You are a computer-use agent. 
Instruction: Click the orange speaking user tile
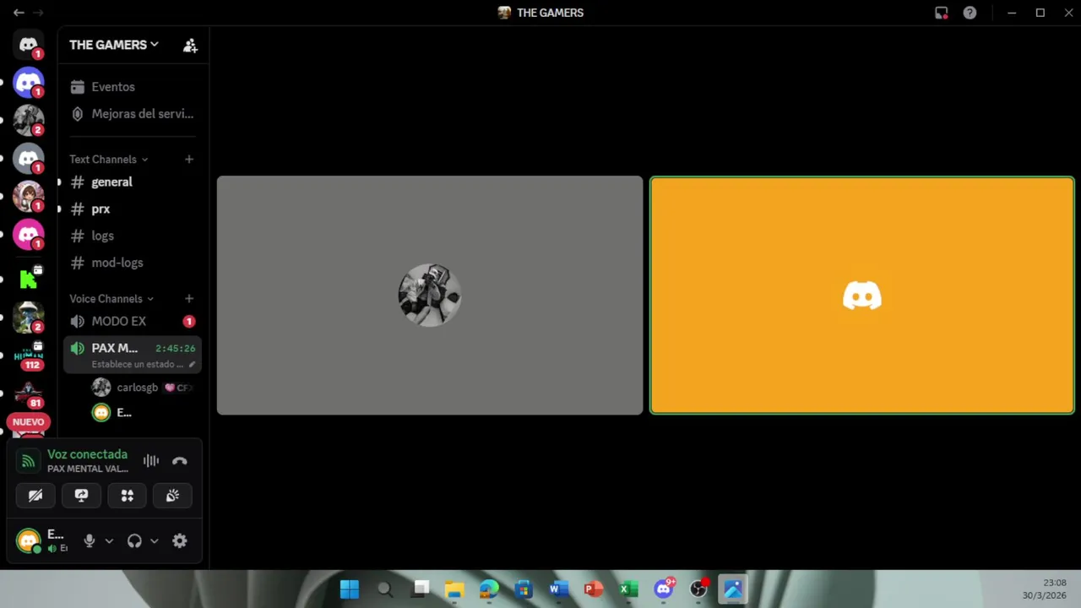point(862,296)
